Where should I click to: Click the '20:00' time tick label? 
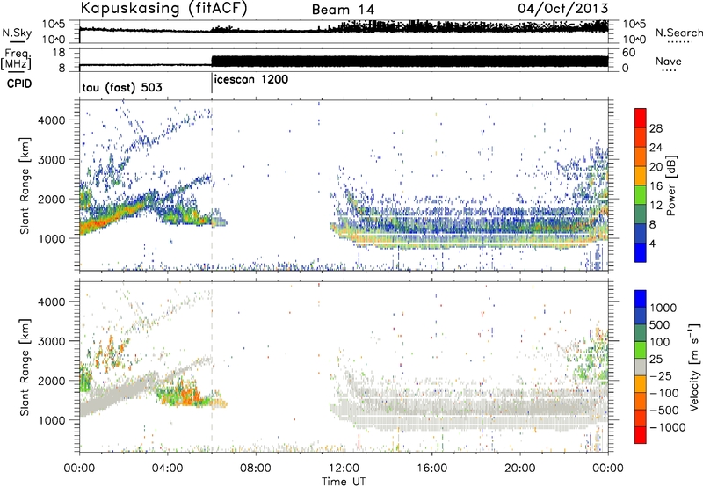click(x=519, y=469)
